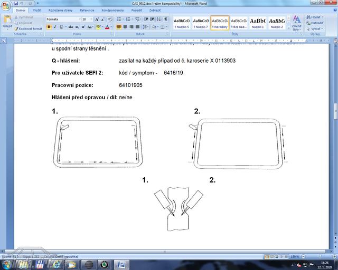Click the Word document in the taskbar
Image resolution: width=338 pixels, height=270 pixels.
121,264
